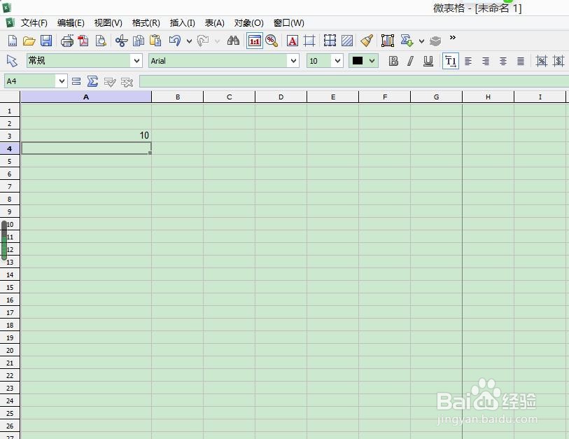This screenshot has width=569, height=439.
Task: Expand the font color dropdown arrow
Action: coord(372,61)
